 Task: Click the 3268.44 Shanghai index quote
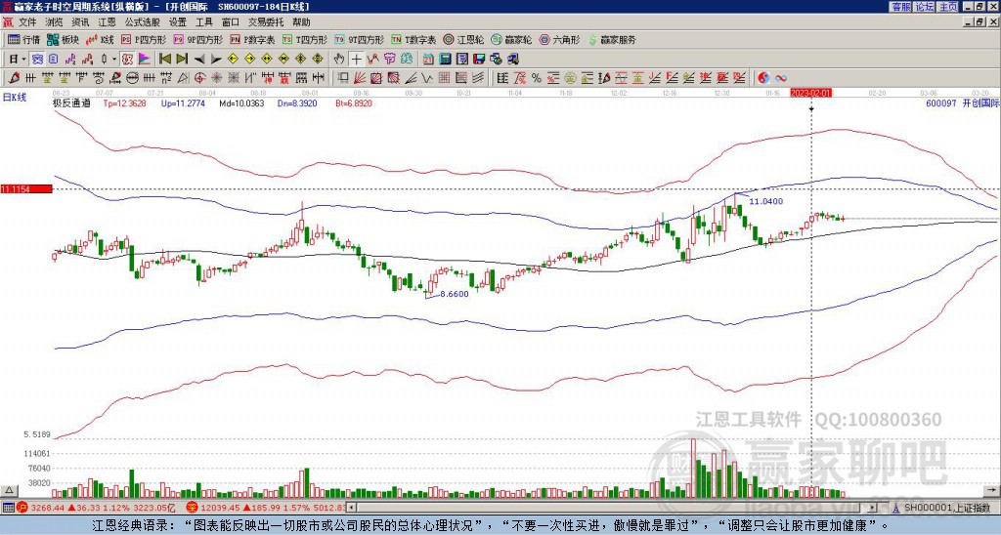47,508
